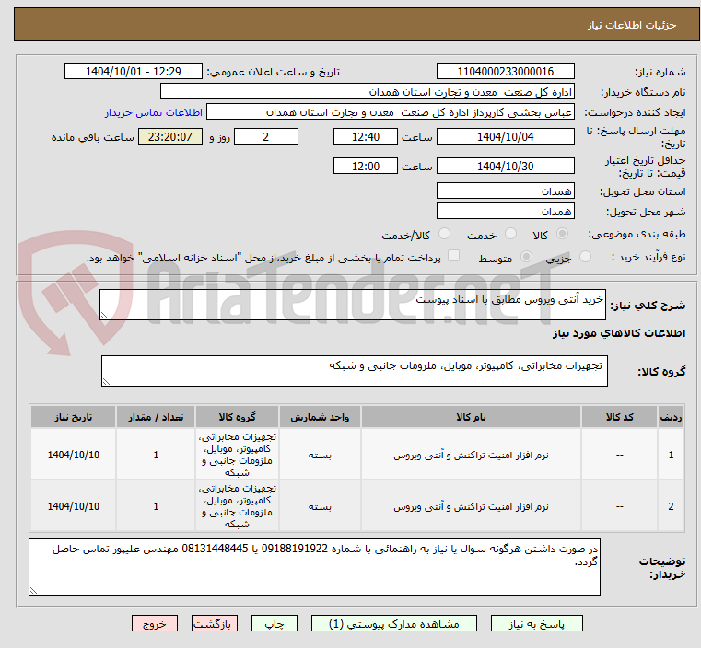
Task: Click product name cell in row 1
Action: (471, 455)
